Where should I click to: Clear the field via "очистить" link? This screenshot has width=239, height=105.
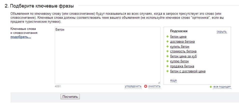[154, 86]
